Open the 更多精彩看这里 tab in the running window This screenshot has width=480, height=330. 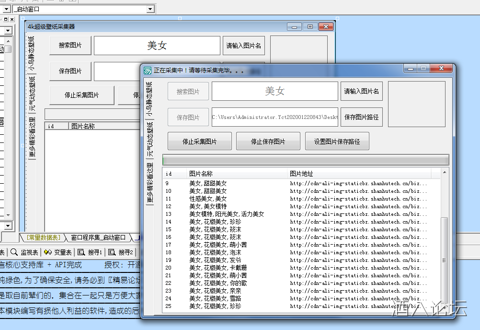pyautogui.click(x=150, y=183)
